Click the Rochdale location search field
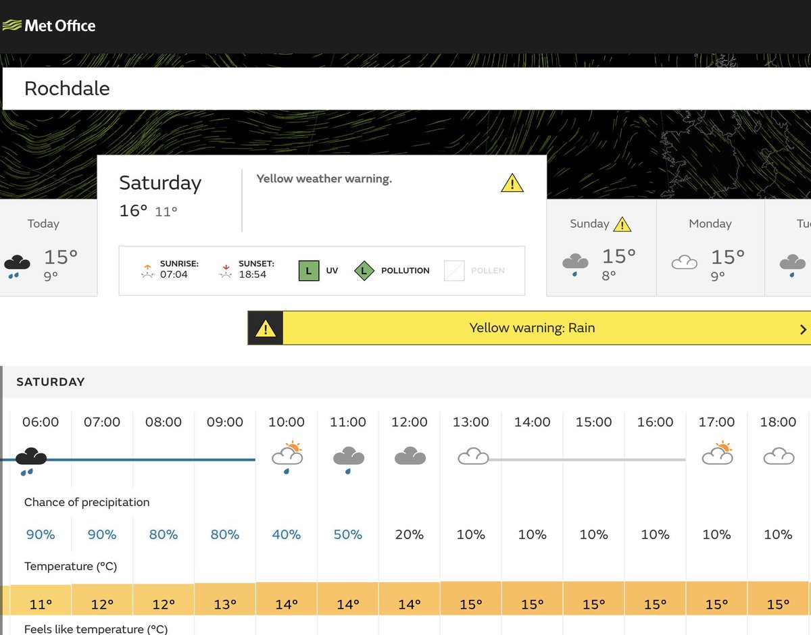This screenshot has width=811, height=635. 407,88
